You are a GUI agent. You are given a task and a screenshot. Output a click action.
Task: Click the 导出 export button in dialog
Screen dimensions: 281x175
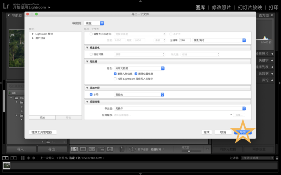(243, 132)
